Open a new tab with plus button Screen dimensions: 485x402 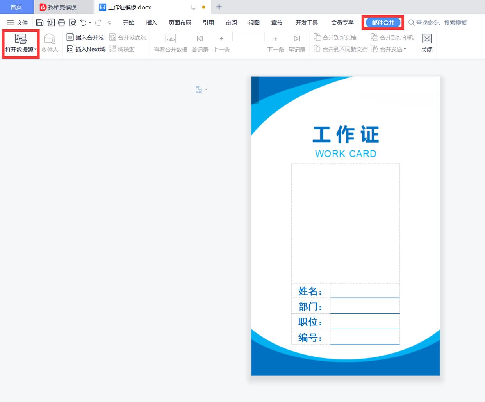pos(219,7)
